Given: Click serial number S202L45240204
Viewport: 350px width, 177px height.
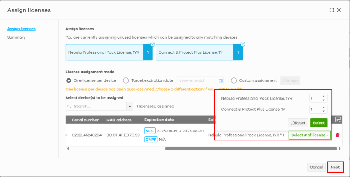Looking at the screenshot, I should pos(87,135).
